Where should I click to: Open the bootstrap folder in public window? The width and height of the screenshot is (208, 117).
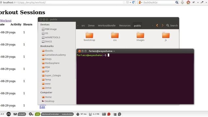89,36
